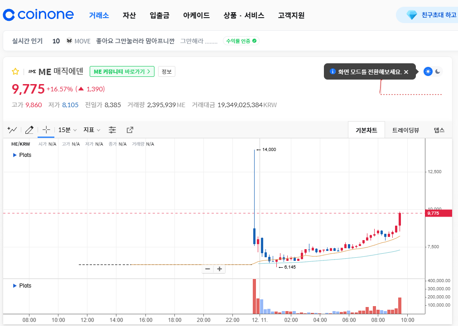The width and height of the screenshot is (458, 326).
Task: Click the 9,775 current price label on axis
Action: tap(439, 213)
